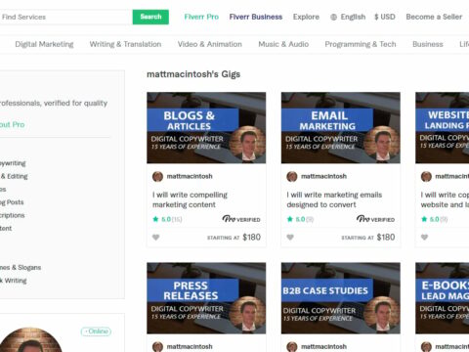The image size is (469, 352).
Task: Open E-Books Lead Magnets gig thumbnail
Action: coord(443,298)
